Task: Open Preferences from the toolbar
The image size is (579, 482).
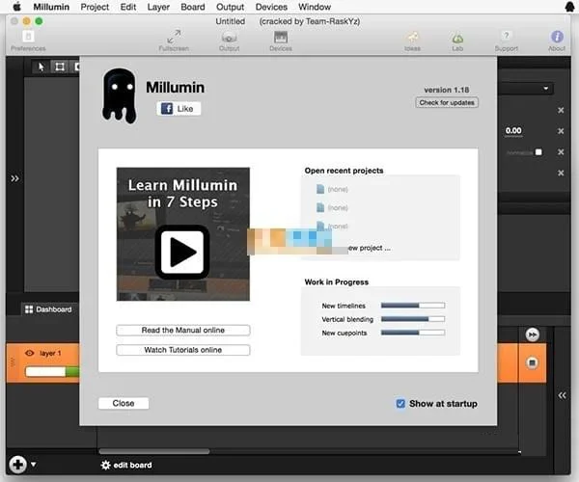Action: click(x=28, y=40)
